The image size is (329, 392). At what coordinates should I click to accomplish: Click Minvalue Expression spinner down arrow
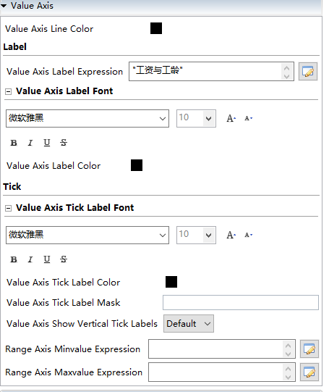point(288,354)
